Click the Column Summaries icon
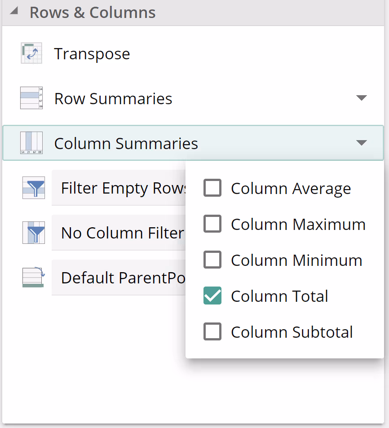The image size is (389, 428). [31, 143]
